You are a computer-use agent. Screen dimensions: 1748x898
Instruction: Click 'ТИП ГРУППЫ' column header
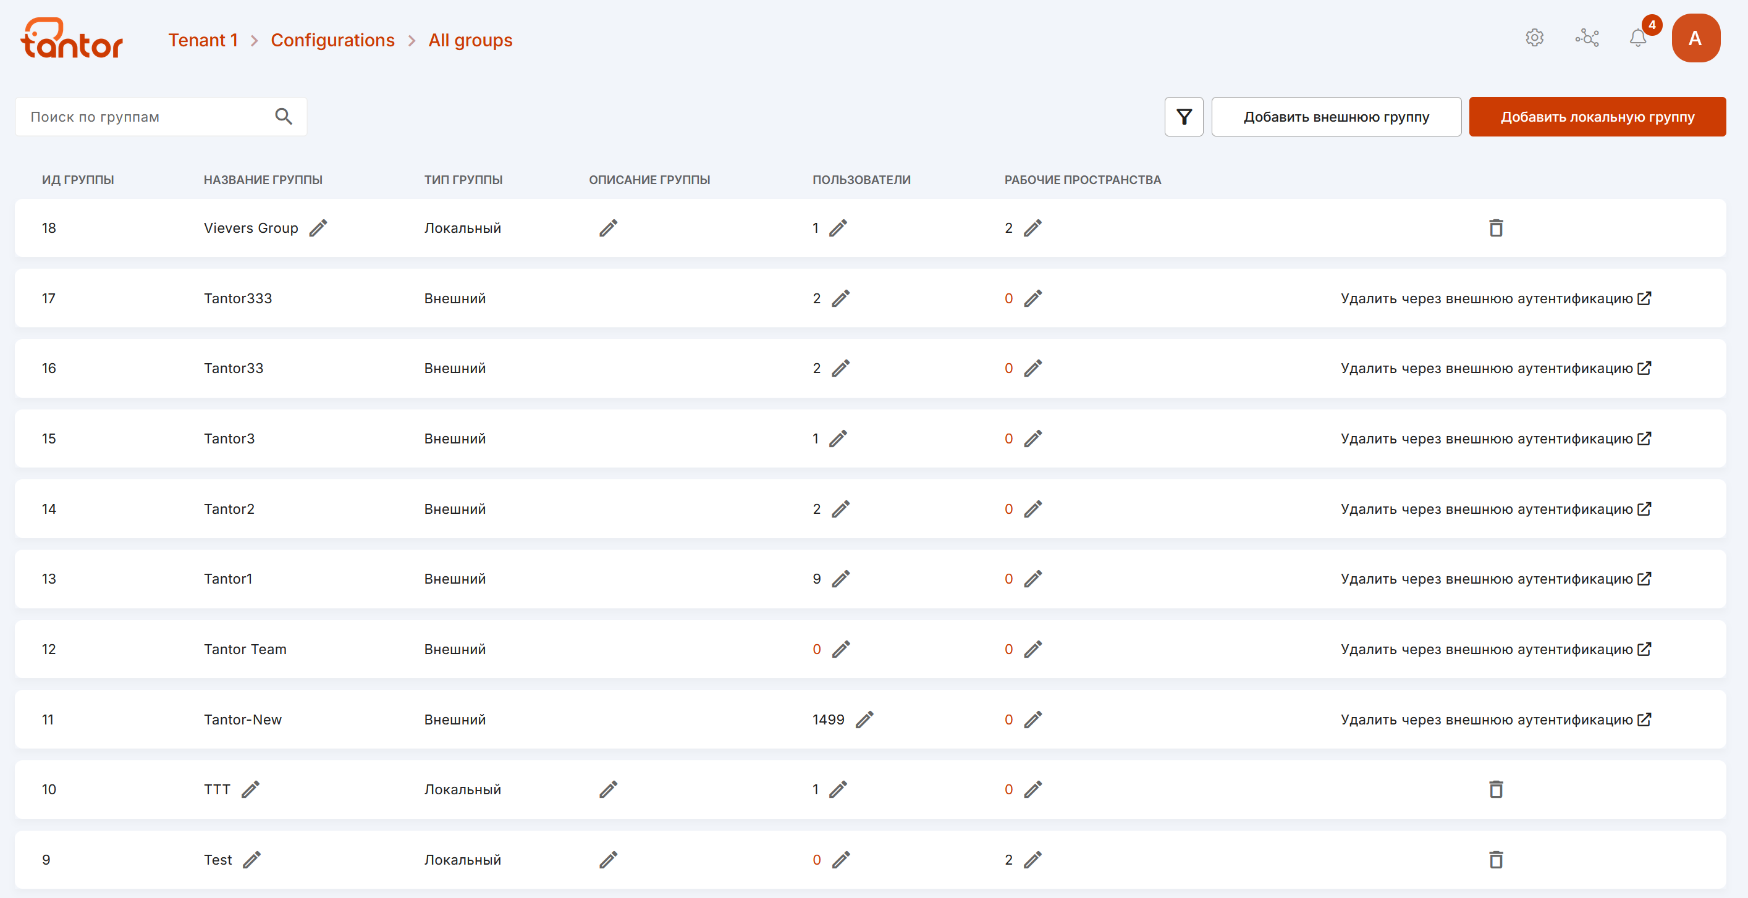[x=463, y=180]
